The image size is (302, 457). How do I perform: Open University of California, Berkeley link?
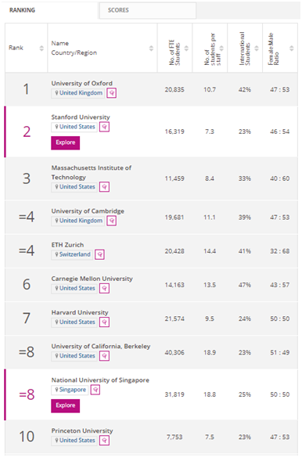[101, 346]
